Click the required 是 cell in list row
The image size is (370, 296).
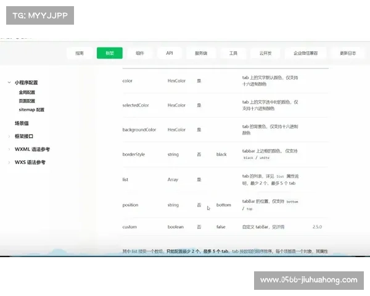199,179
